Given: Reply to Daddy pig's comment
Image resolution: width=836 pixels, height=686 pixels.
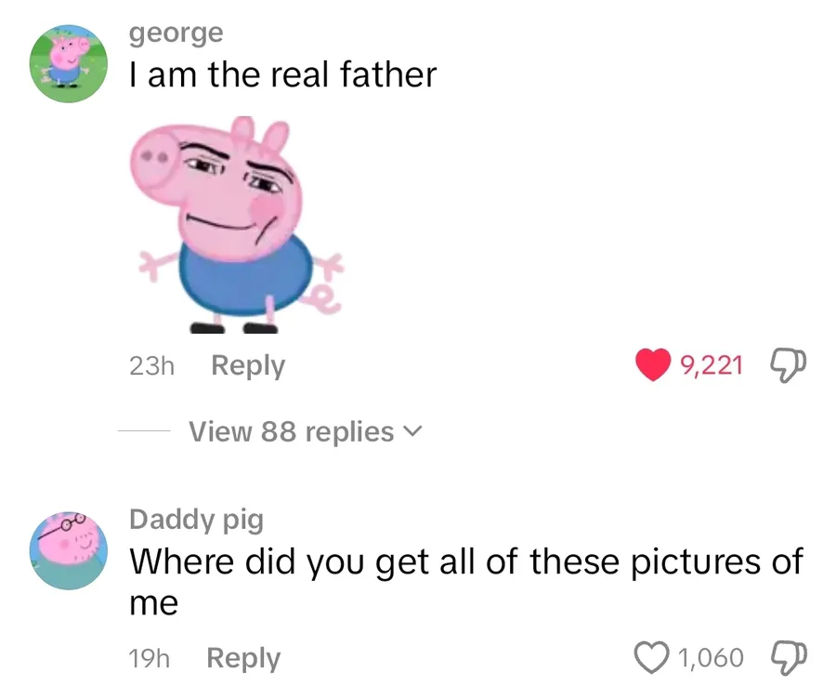Looking at the screenshot, I should point(243,659).
